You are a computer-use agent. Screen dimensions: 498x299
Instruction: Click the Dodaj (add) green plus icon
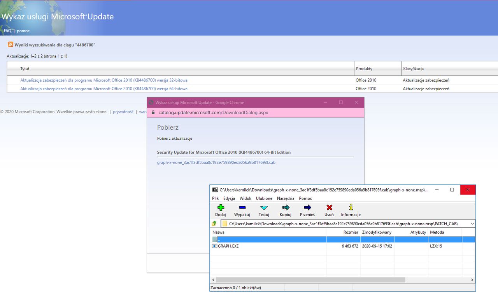pos(221,207)
